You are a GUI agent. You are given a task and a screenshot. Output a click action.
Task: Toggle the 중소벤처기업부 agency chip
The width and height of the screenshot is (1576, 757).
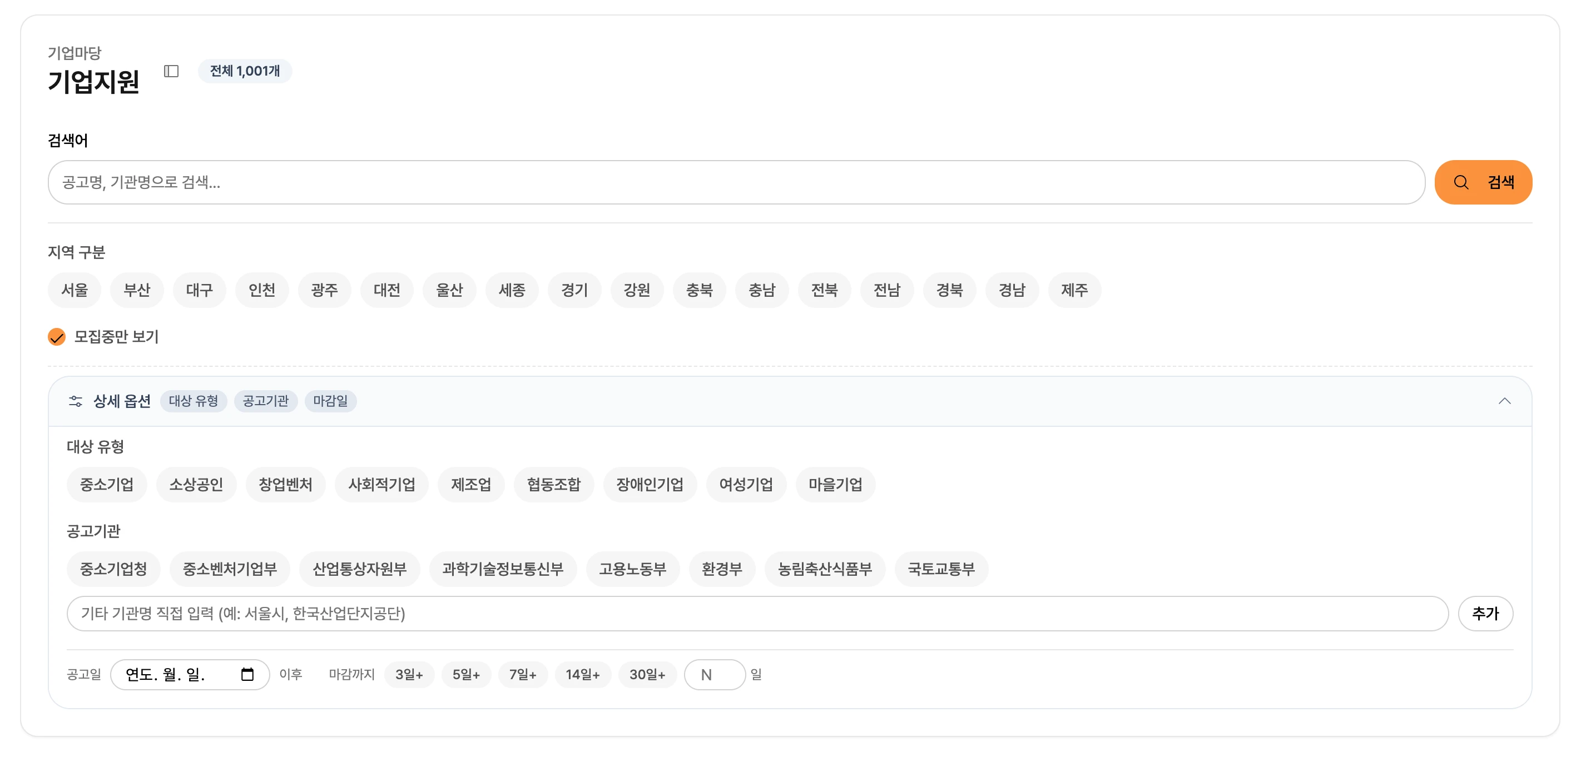(230, 569)
